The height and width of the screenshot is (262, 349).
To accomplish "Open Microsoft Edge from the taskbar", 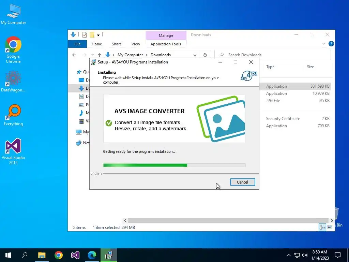I will click(92, 255).
